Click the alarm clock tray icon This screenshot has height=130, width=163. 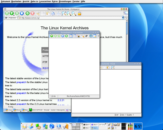(x=118, y=125)
